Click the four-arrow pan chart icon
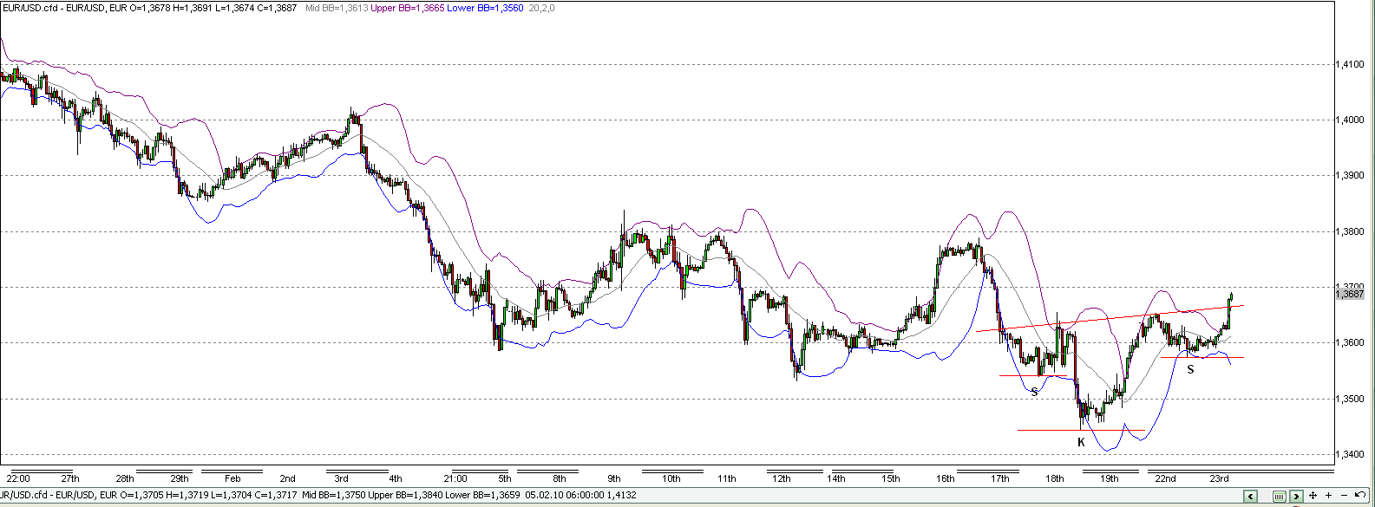 1313,495
